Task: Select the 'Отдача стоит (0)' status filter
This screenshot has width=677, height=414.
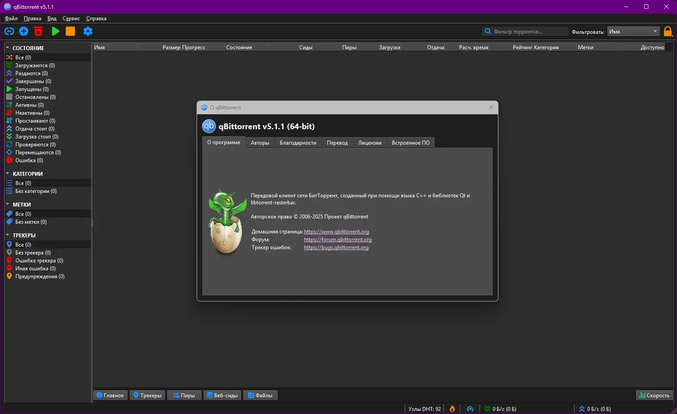Action: tap(48, 129)
